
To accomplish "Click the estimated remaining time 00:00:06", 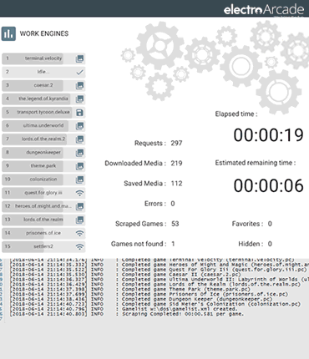I will pos(268,186).
